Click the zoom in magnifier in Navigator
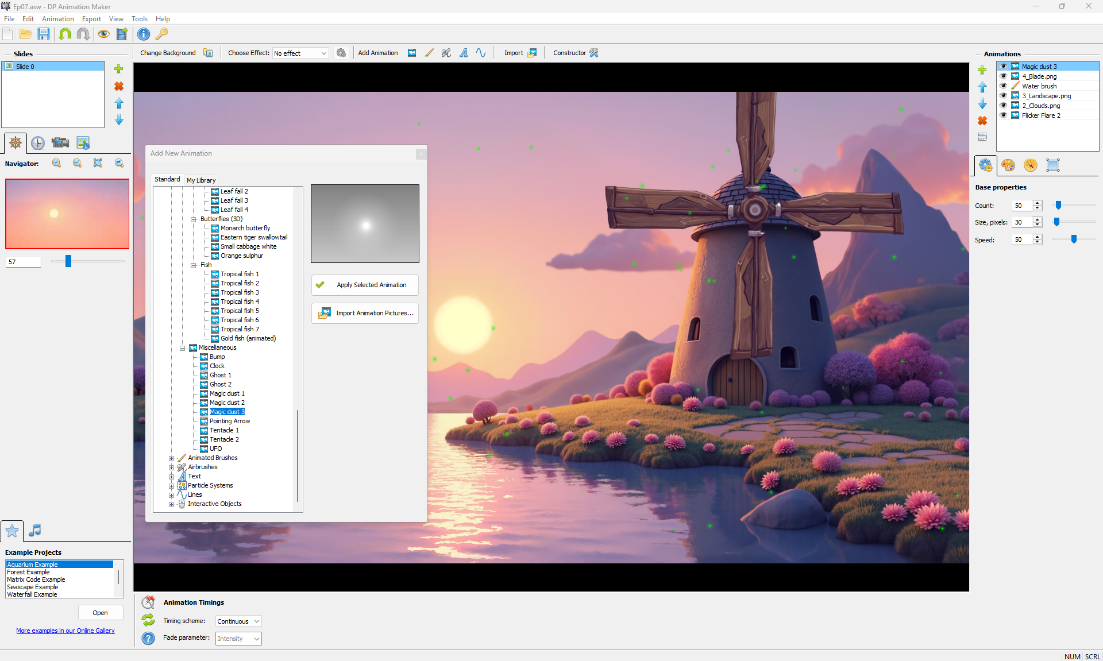 point(56,164)
